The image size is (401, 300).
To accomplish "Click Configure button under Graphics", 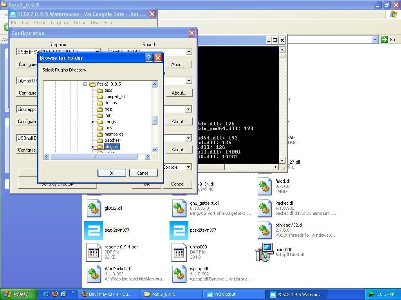I will click(x=28, y=64).
